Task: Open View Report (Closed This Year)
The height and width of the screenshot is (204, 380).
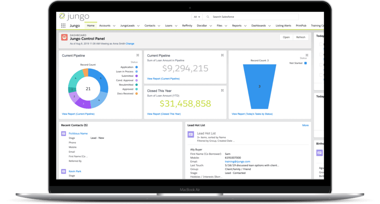Action: pos(164,114)
